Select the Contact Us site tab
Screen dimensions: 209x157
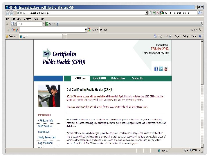pyautogui.click(x=137, y=78)
